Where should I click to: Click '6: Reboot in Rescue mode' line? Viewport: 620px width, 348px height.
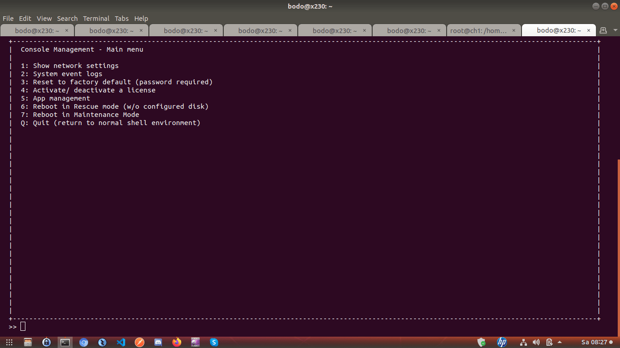click(114, 106)
